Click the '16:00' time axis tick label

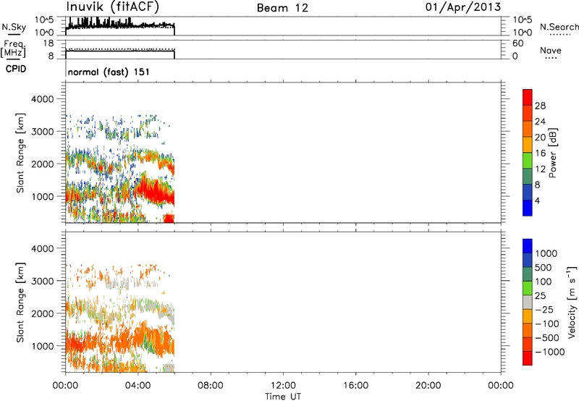coord(355,386)
